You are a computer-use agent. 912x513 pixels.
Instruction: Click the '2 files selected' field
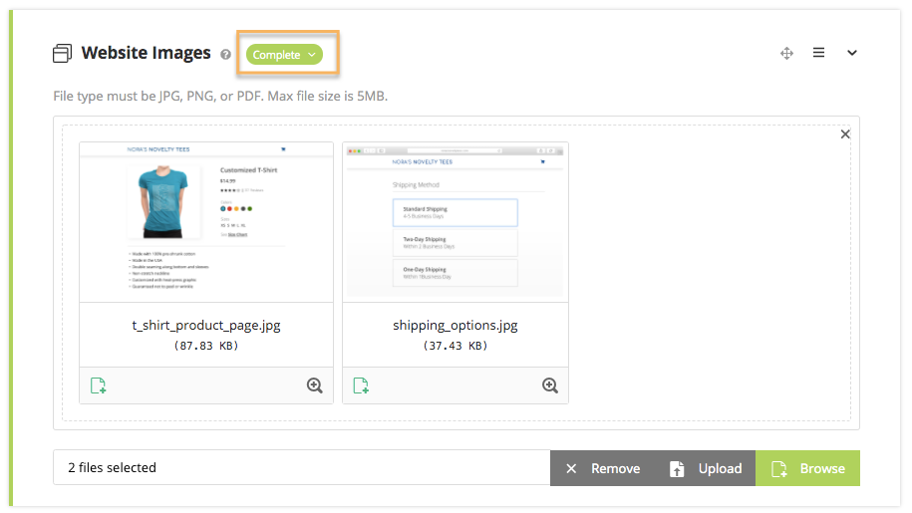tap(301, 468)
